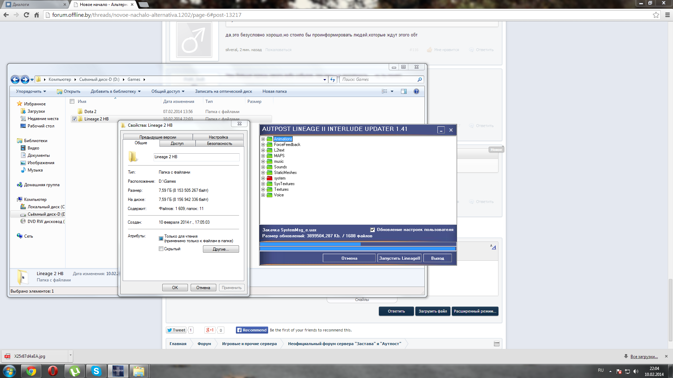This screenshot has width=673, height=378.
Task: Toggle the Explorer preview pane icon
Action: [404, 91]
